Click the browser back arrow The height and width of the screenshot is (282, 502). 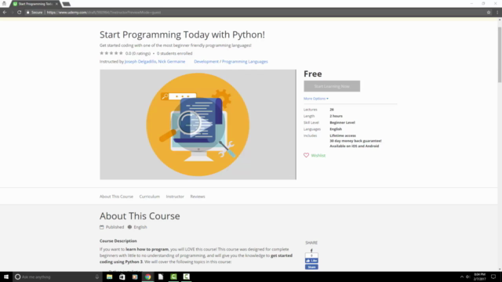pos(5,13)
